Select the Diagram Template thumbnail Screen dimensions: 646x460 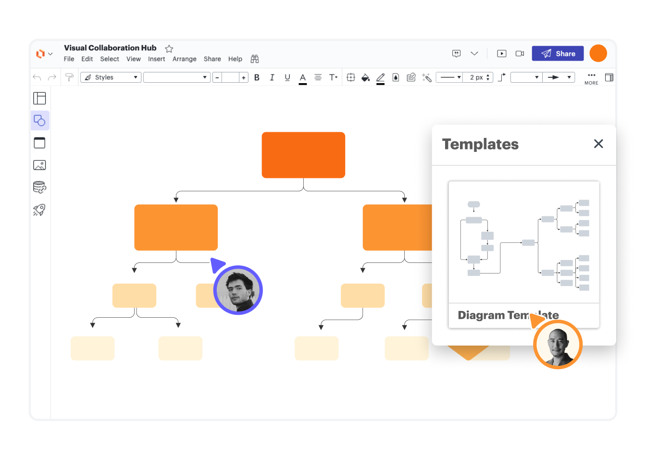(x=523, y=243)
